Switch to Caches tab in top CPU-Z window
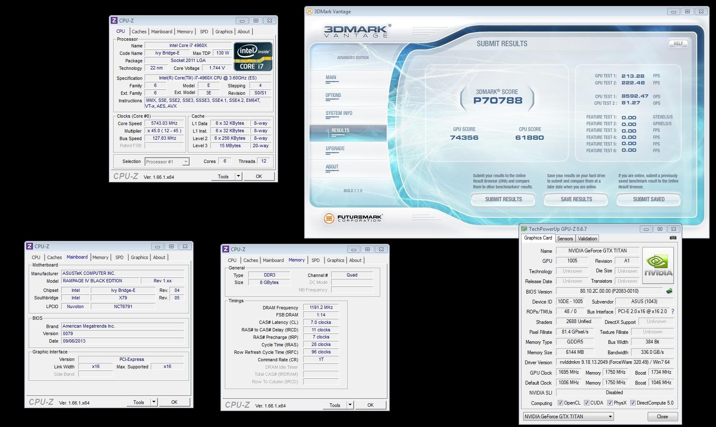This screenshot has width=716, height=427. click(x=139, y=32)
